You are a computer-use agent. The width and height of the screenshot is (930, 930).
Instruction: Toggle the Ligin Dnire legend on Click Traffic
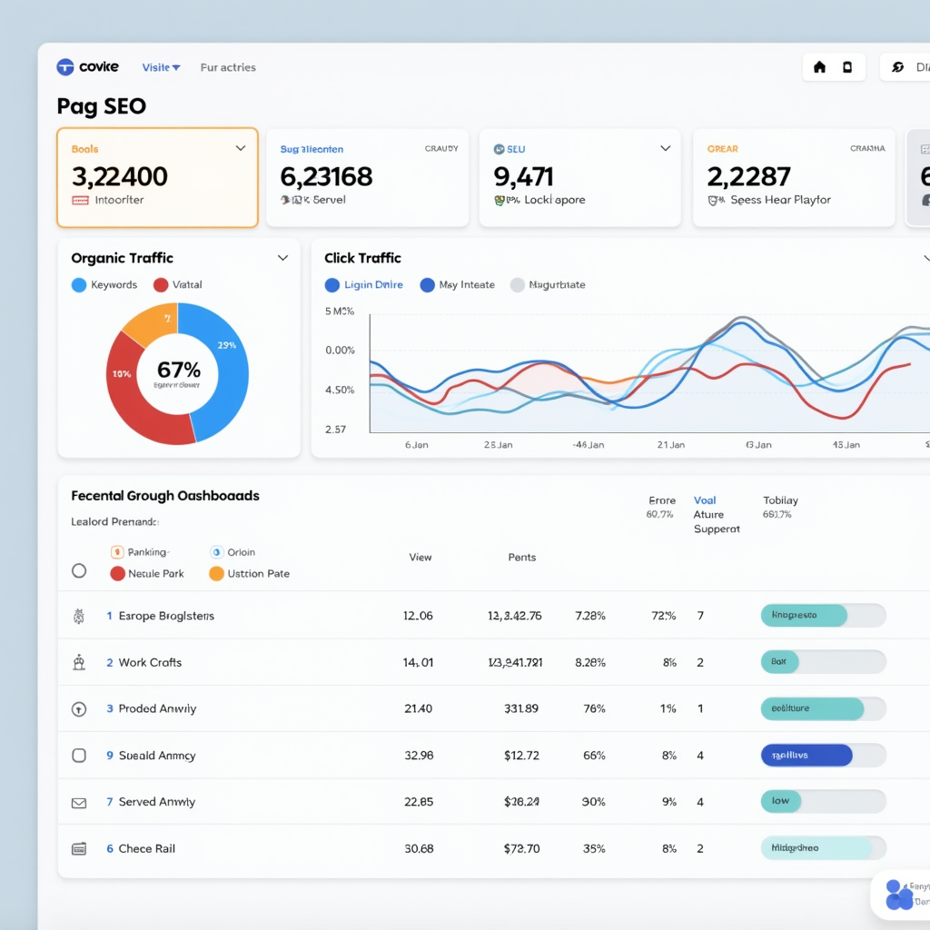[x=363, y=284]
